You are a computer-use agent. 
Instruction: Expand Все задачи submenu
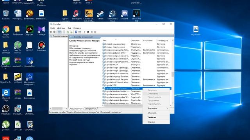coord(156,108)
